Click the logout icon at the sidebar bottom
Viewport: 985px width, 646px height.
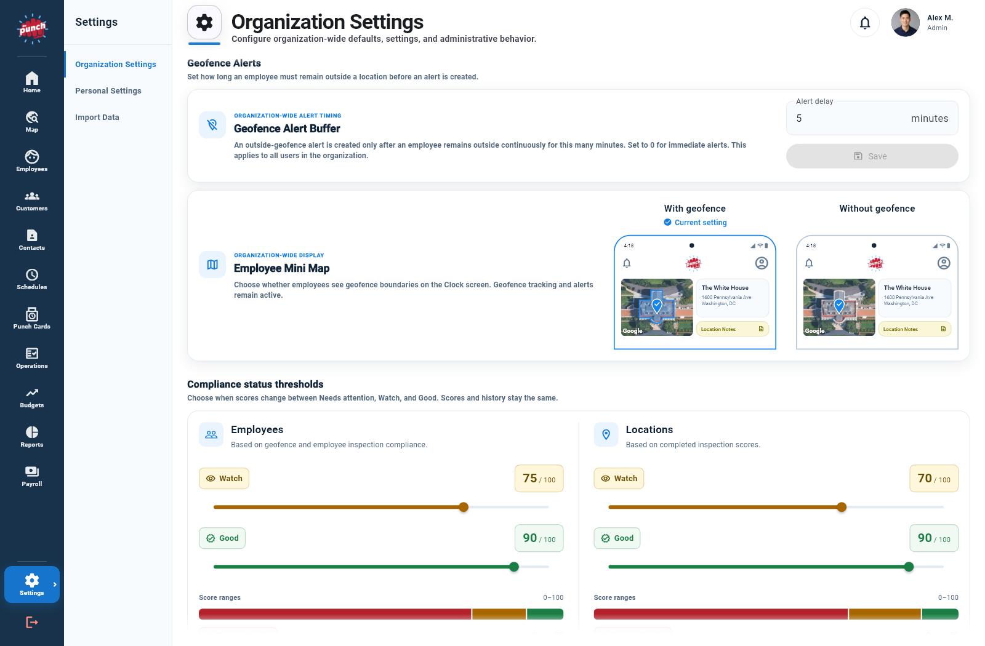pos(32,623)
